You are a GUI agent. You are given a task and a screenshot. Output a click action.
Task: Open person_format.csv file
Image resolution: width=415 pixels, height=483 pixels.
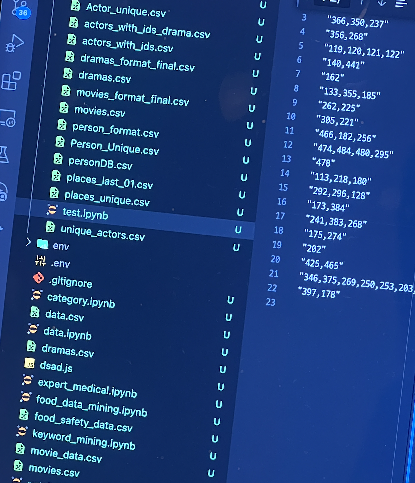click(116, 130)
